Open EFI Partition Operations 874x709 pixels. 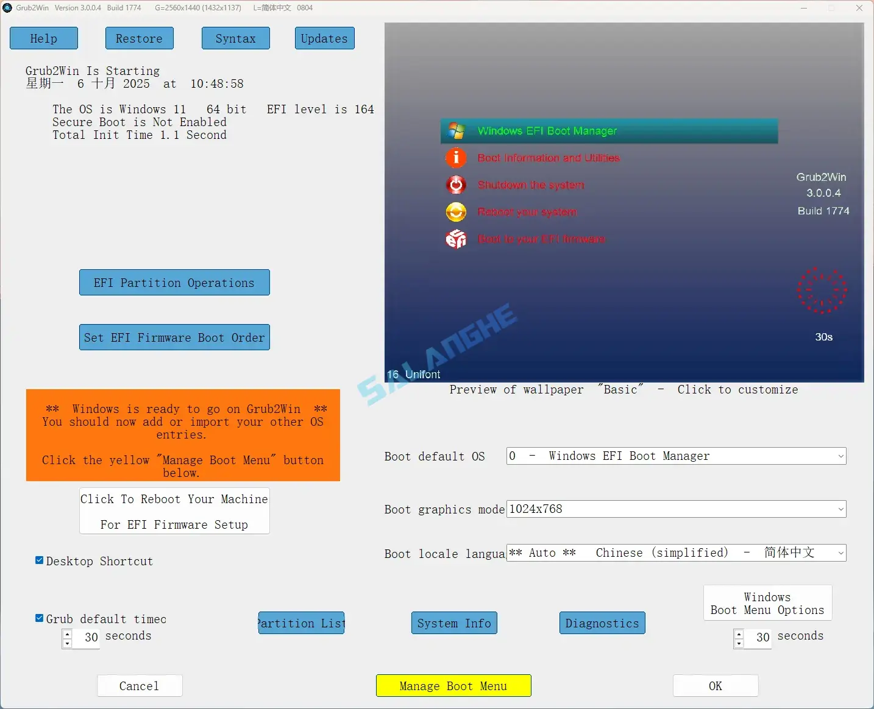pos(174,282)
